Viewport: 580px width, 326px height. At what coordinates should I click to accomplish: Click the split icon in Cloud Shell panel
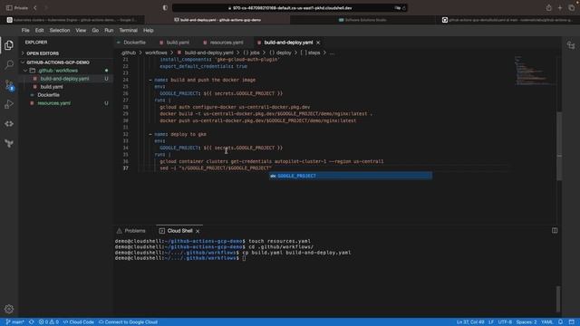(x=555, y=230)
